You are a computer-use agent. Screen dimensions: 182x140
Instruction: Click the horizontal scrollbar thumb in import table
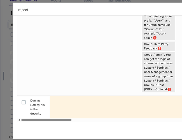46,120
